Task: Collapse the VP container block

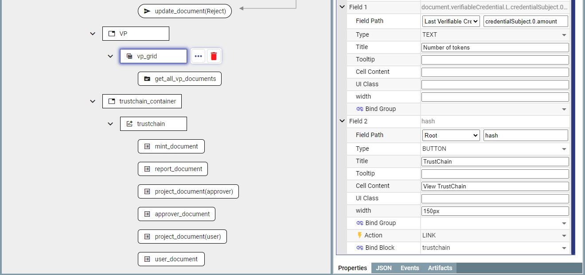Action: (93, 34)
